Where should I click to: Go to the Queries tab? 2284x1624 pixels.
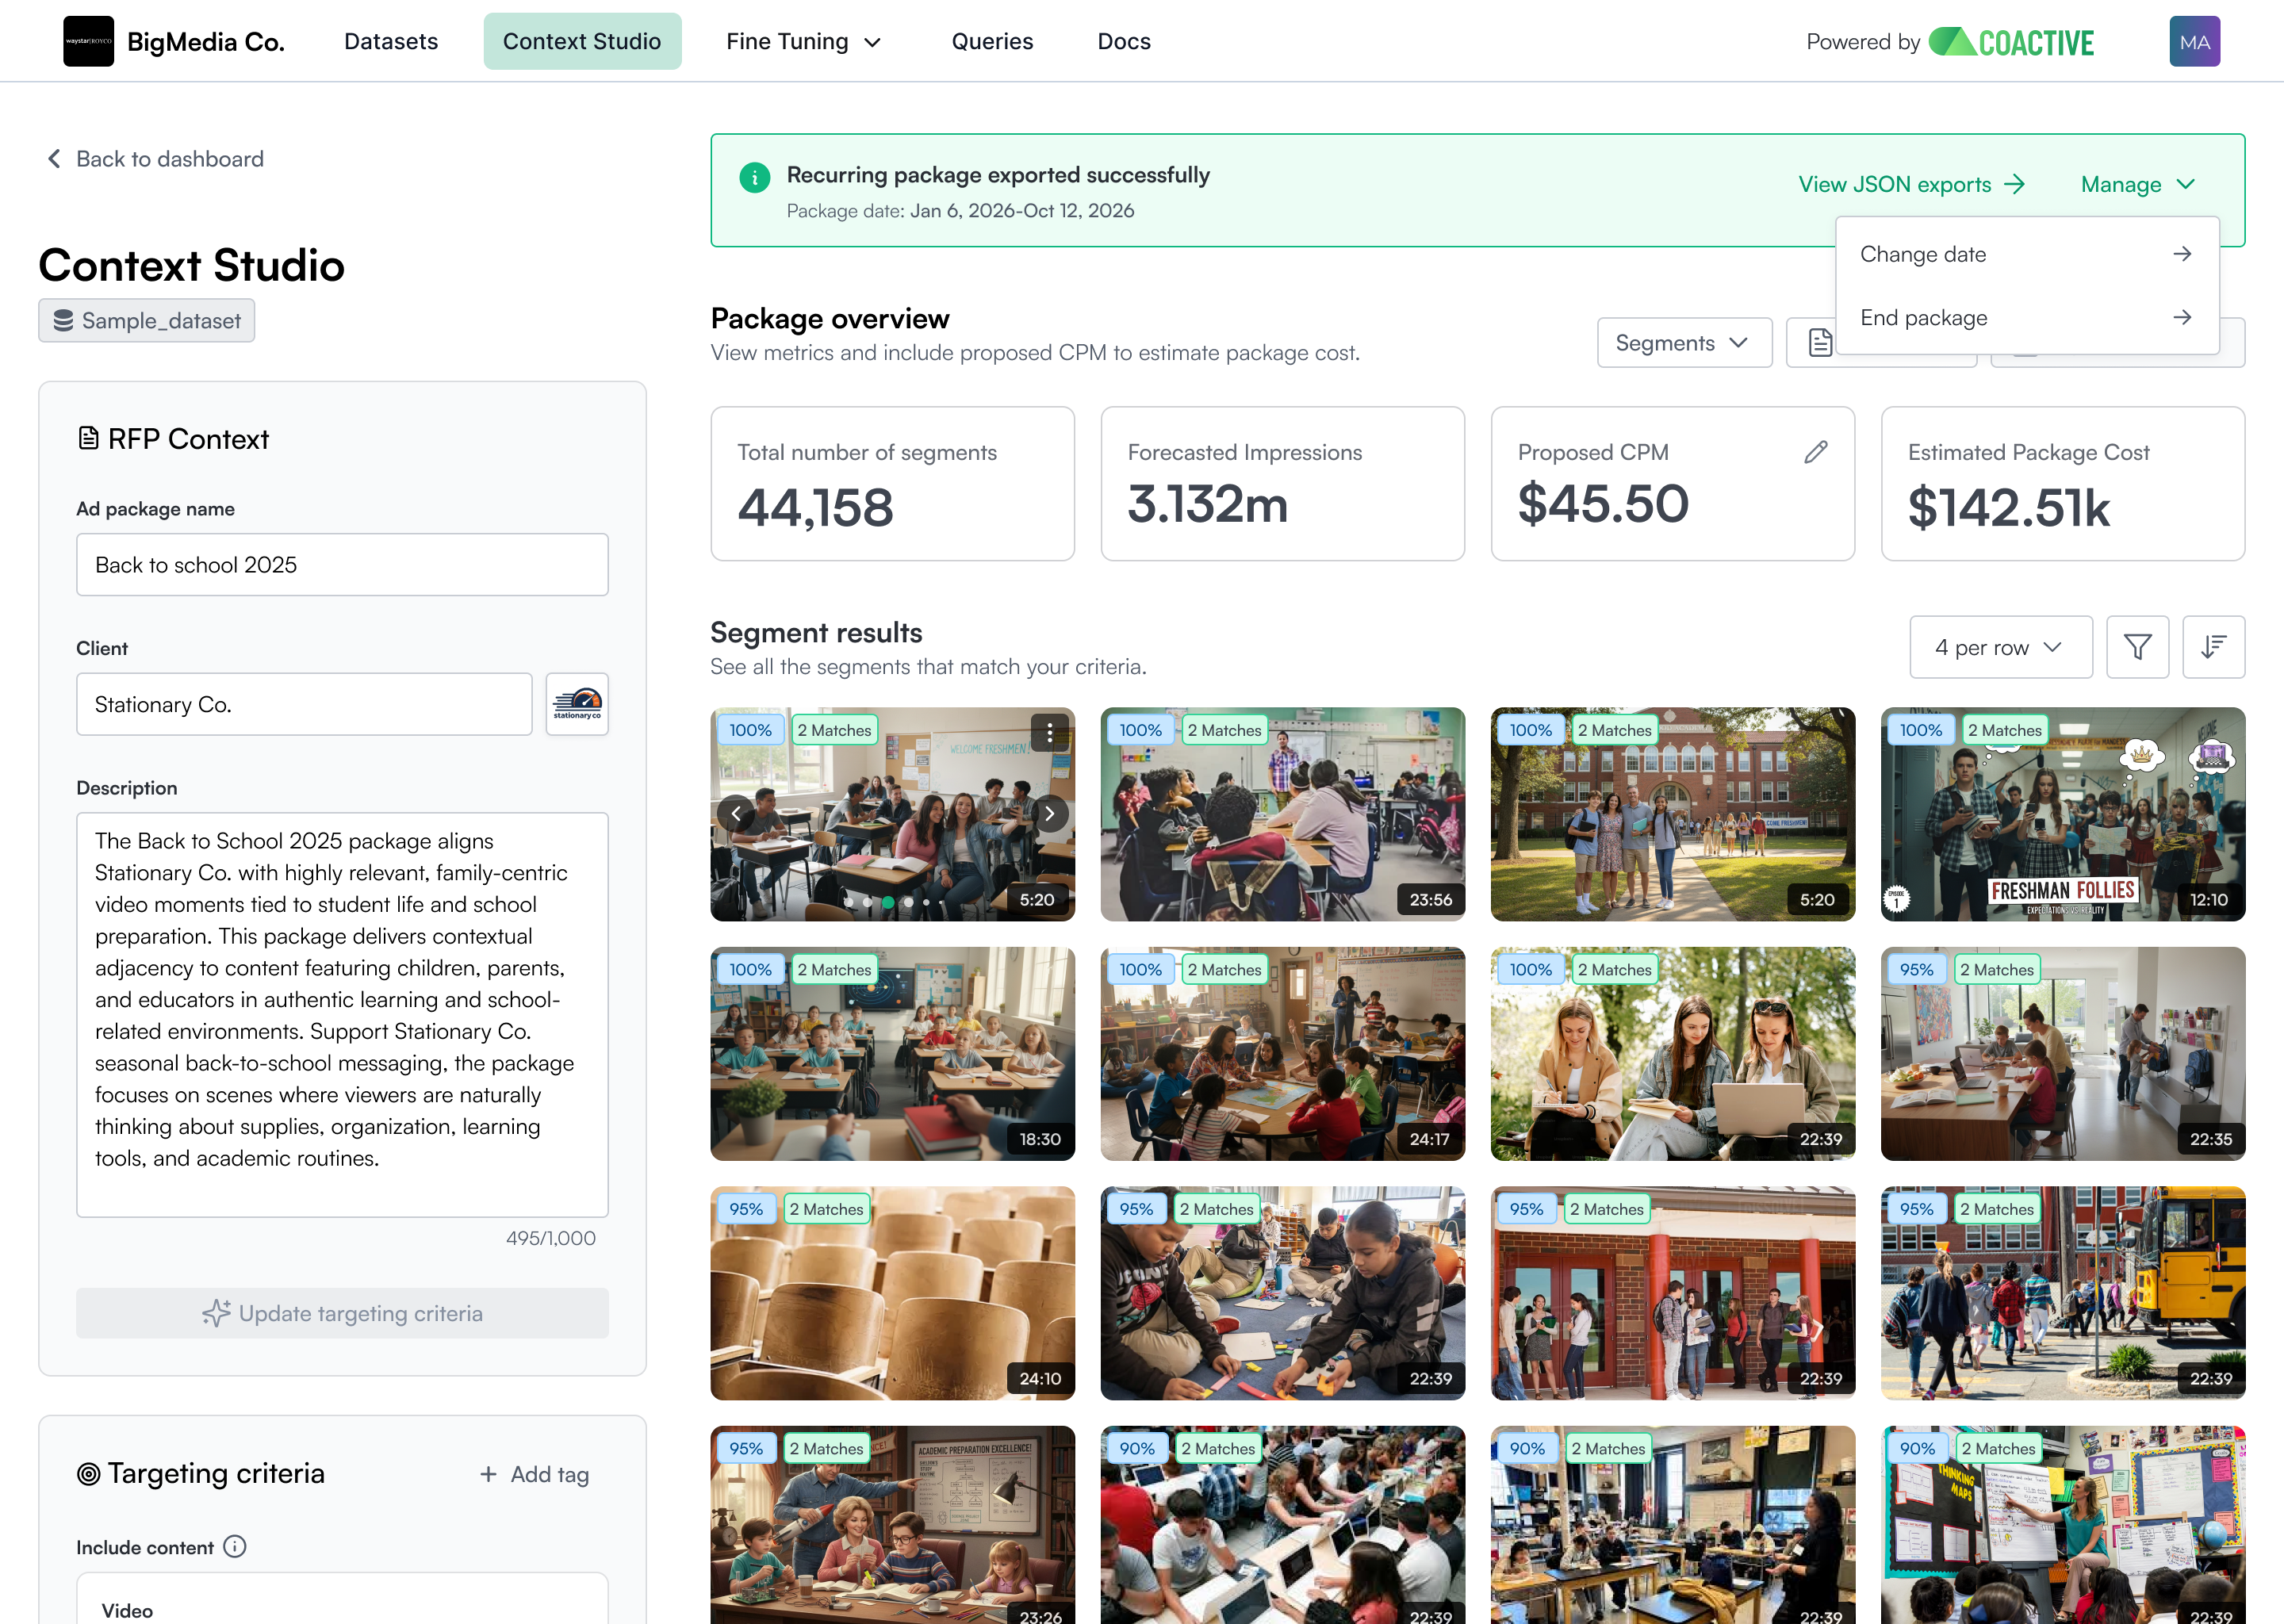992,41
